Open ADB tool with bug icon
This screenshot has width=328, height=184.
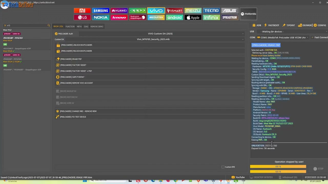[257, 25]
